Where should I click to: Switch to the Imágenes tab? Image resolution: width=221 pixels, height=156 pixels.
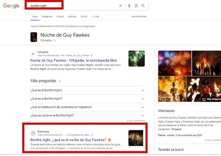point(47,17)
